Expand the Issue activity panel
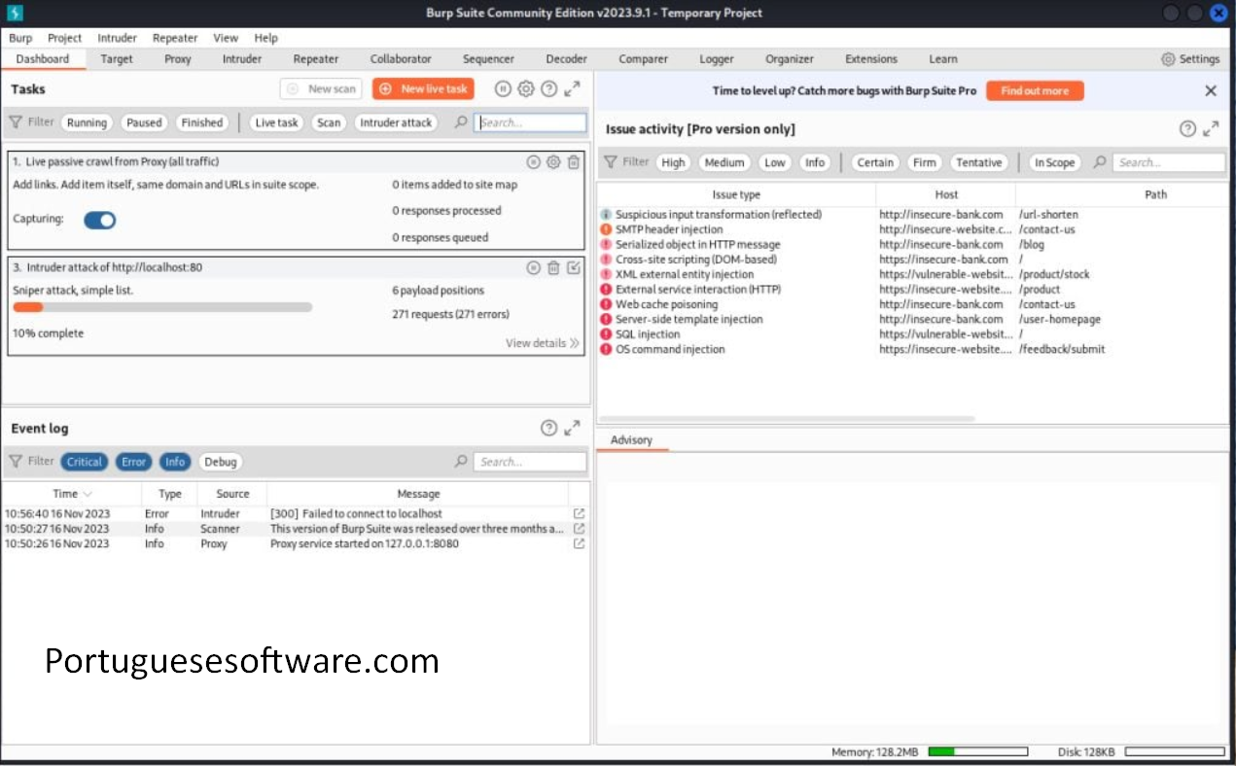 [1211, 128]
